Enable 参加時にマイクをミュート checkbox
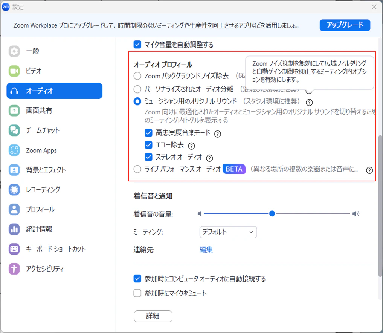 pos(137,293)
